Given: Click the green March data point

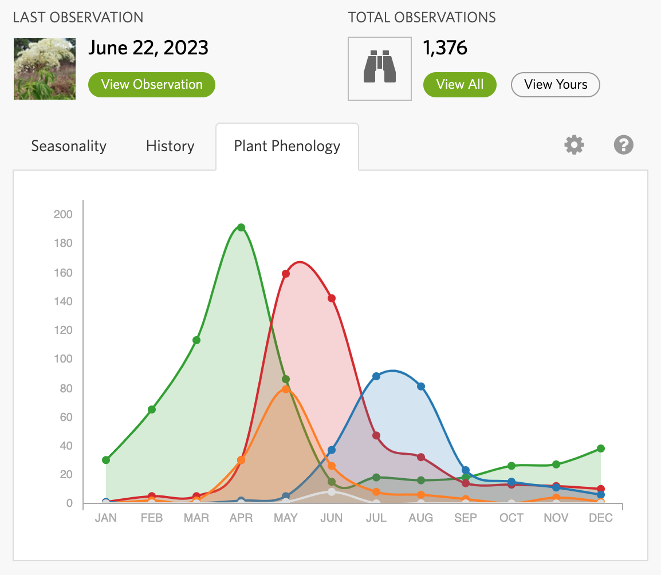Looking at the screenshot, I should click(x=196, y=340).
